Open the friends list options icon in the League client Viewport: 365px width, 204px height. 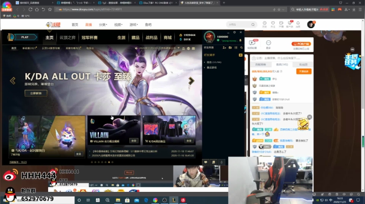coord(236,47)
